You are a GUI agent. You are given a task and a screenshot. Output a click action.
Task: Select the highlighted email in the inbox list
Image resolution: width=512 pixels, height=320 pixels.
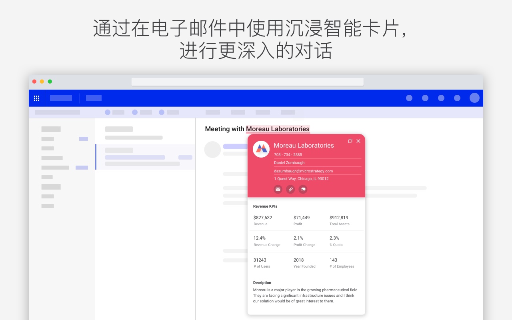pos(145,157)
